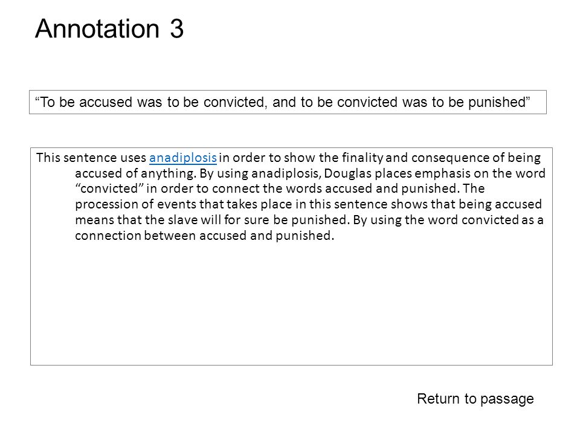The height and width of the screenshot is (435, 580).
Task: Click the word "passage" in the bottom link
Action: tap(507, 399)
